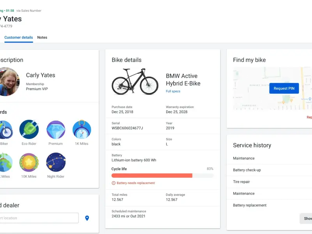
Task: Select the Eco Rider badge icon
Action: click(29, 129)
